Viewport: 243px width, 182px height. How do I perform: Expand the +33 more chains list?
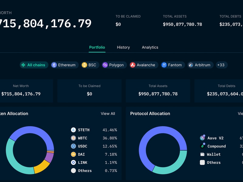(222, 65)
